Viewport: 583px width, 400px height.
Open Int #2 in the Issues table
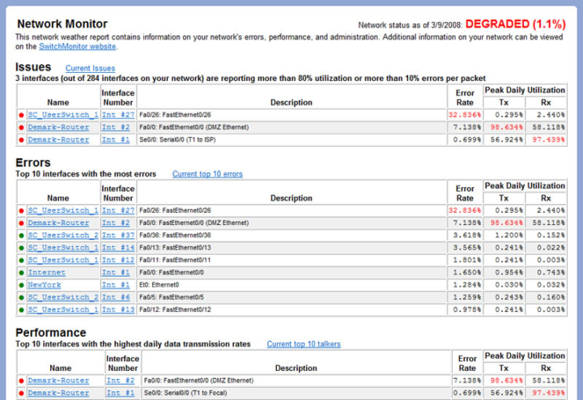pyautogui.click(x=116, y=127)
